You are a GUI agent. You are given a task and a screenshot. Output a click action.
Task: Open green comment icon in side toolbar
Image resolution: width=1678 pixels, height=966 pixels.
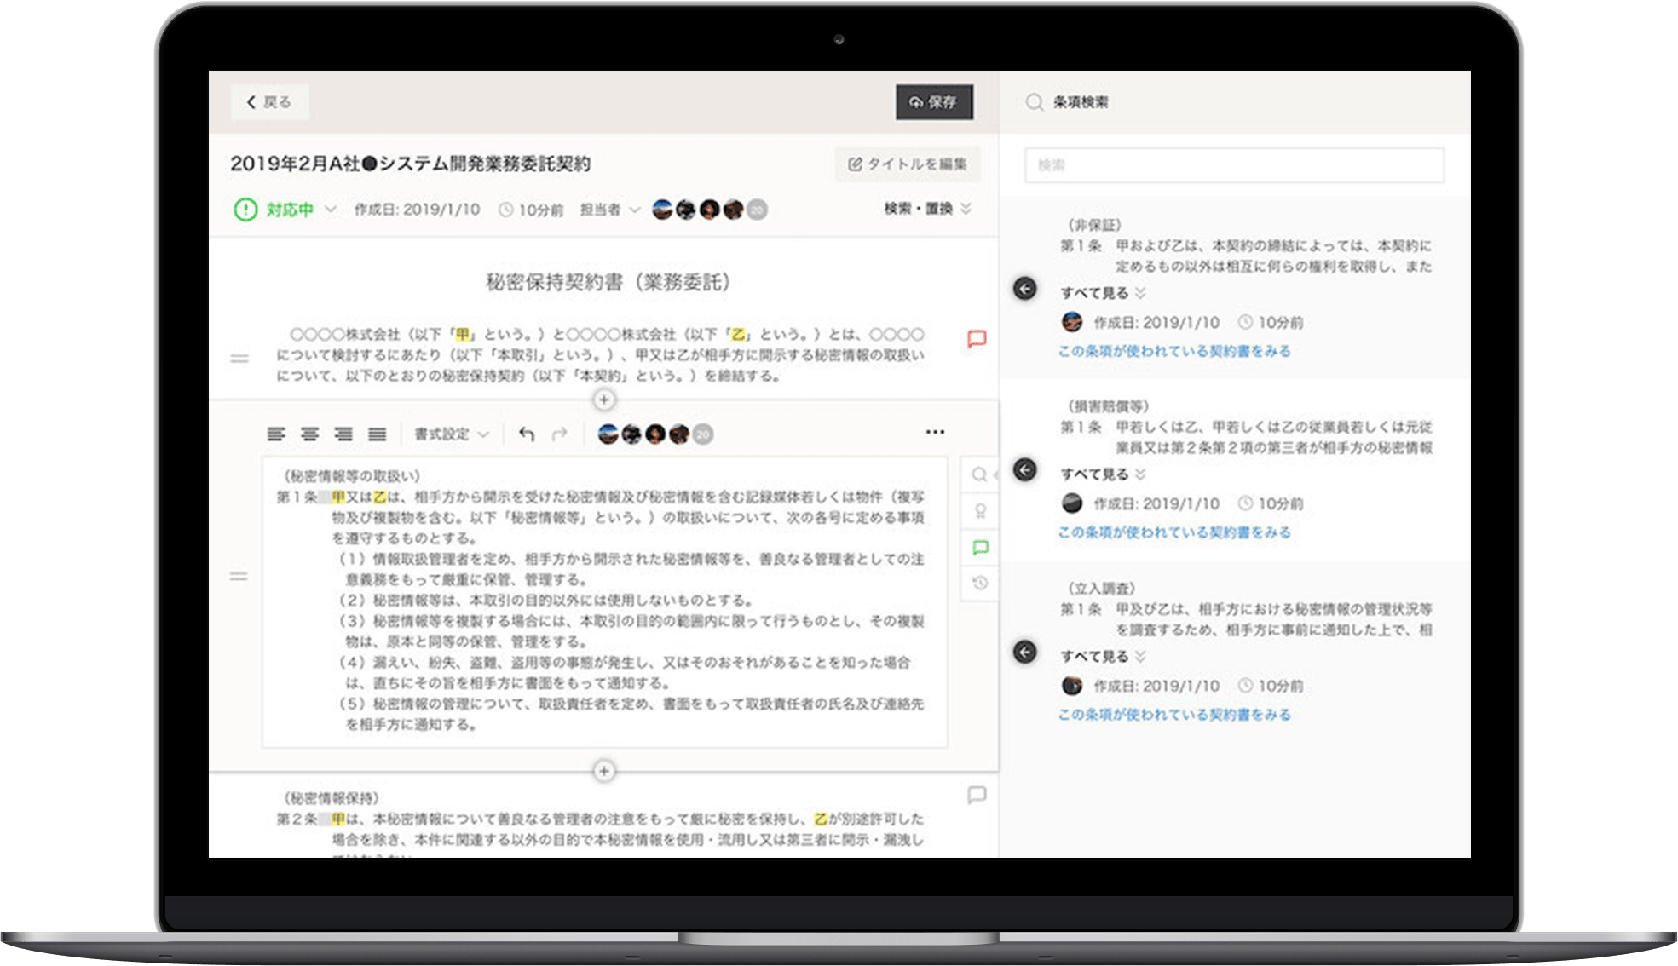980,548
